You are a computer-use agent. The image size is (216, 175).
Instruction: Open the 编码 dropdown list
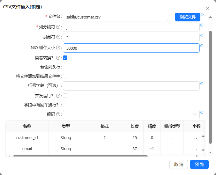(131, 114)
